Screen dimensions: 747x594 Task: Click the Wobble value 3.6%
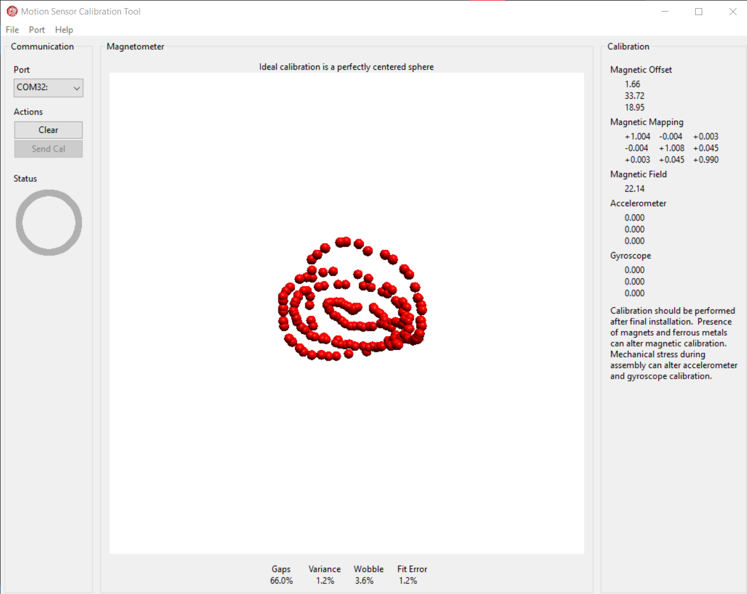point(364,581)
